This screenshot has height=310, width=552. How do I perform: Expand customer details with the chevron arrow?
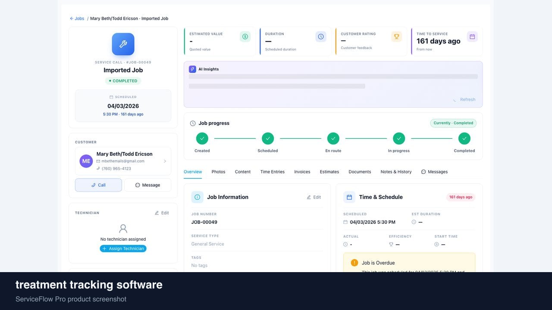(165, 161)
